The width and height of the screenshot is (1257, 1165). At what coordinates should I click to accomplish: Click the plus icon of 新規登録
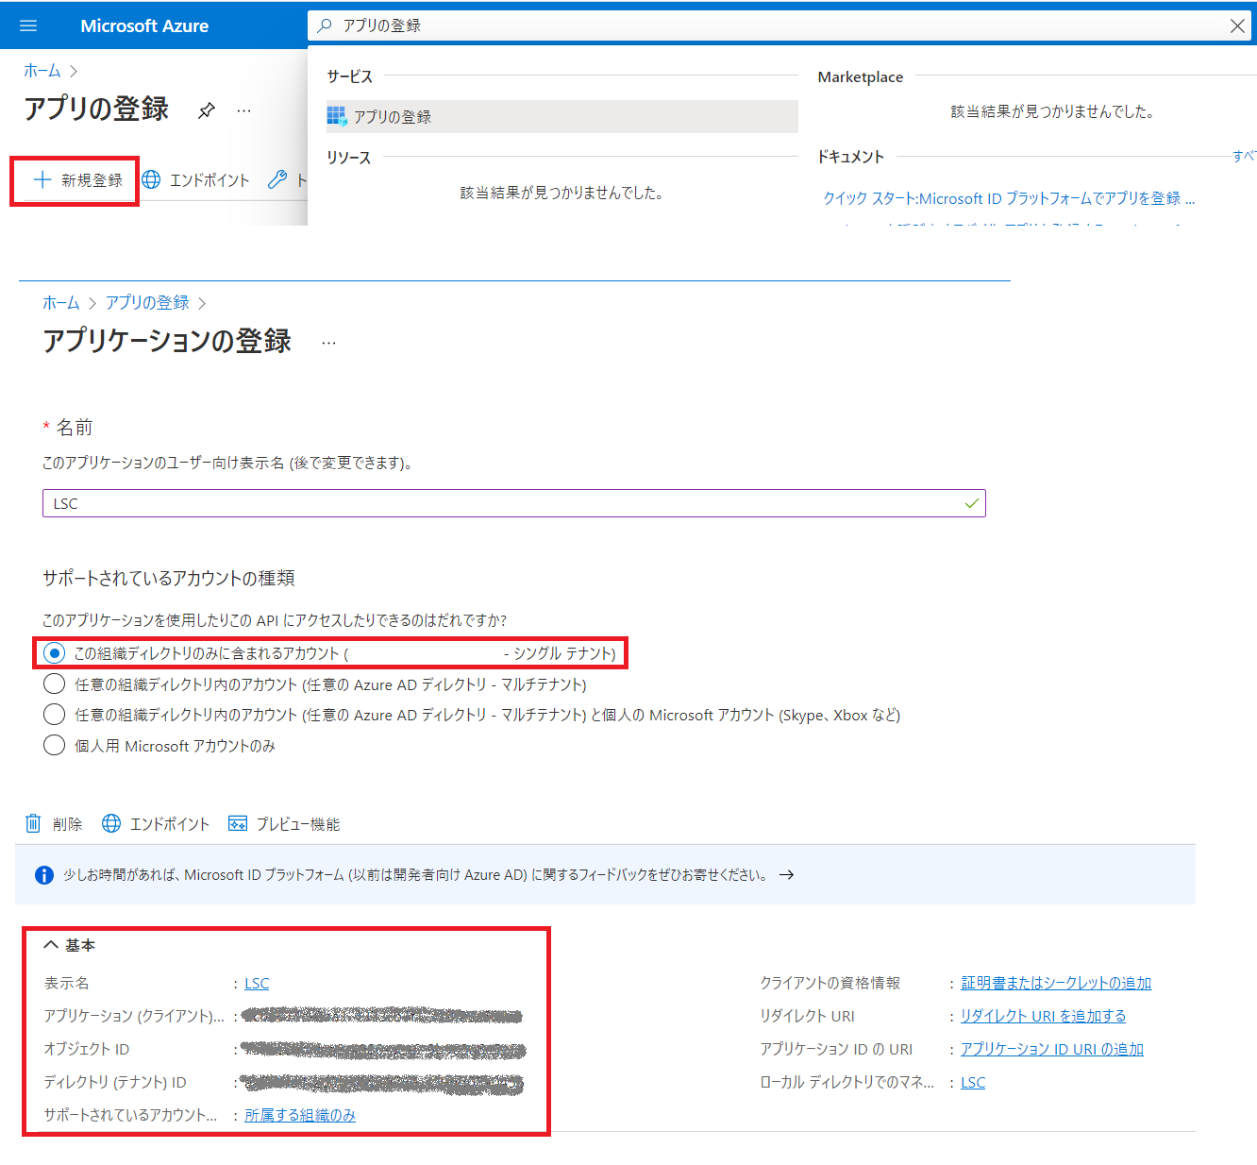click(x=42, y=179)
